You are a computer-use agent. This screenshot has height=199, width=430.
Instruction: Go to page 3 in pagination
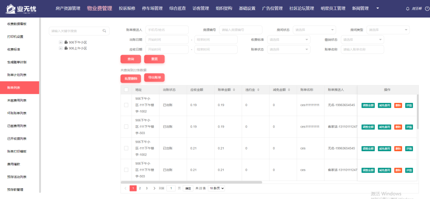(x=147, y=188)
